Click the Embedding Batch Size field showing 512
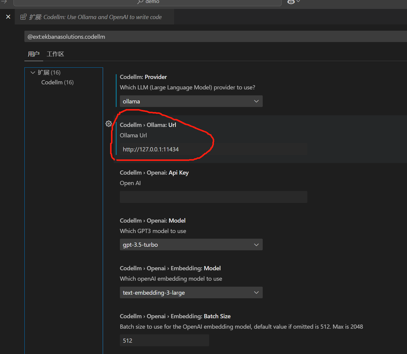Screen dimensions: 407x354 click(x=165, y=340)
